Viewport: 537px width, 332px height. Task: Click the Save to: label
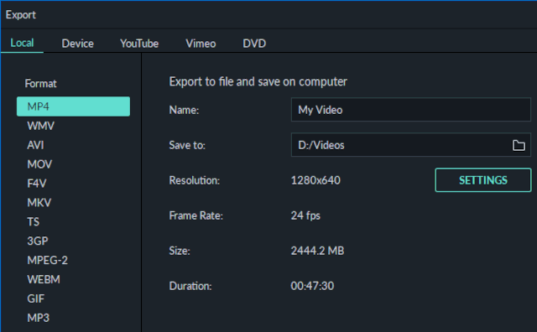[187, 145]
